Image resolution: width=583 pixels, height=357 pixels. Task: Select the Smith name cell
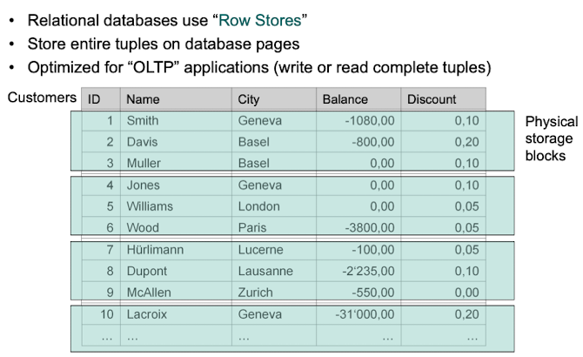[x=143, y=120]
